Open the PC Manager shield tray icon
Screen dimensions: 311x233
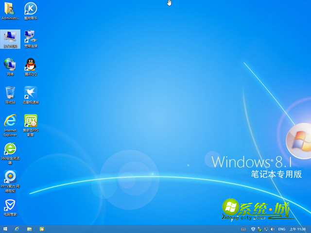point(253,229)
